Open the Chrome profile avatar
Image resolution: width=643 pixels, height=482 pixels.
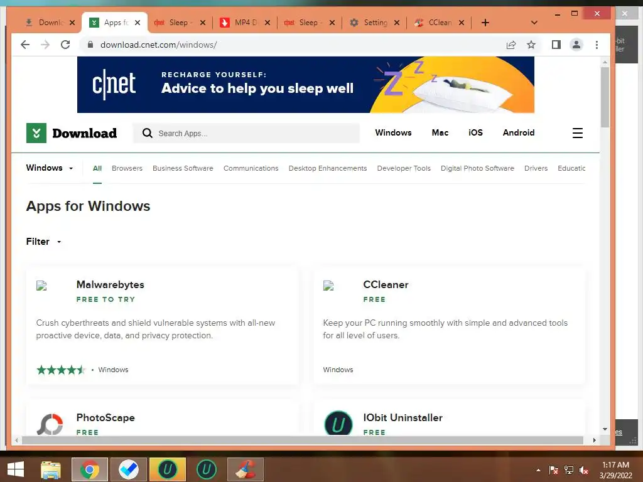[x=576, y=45]
